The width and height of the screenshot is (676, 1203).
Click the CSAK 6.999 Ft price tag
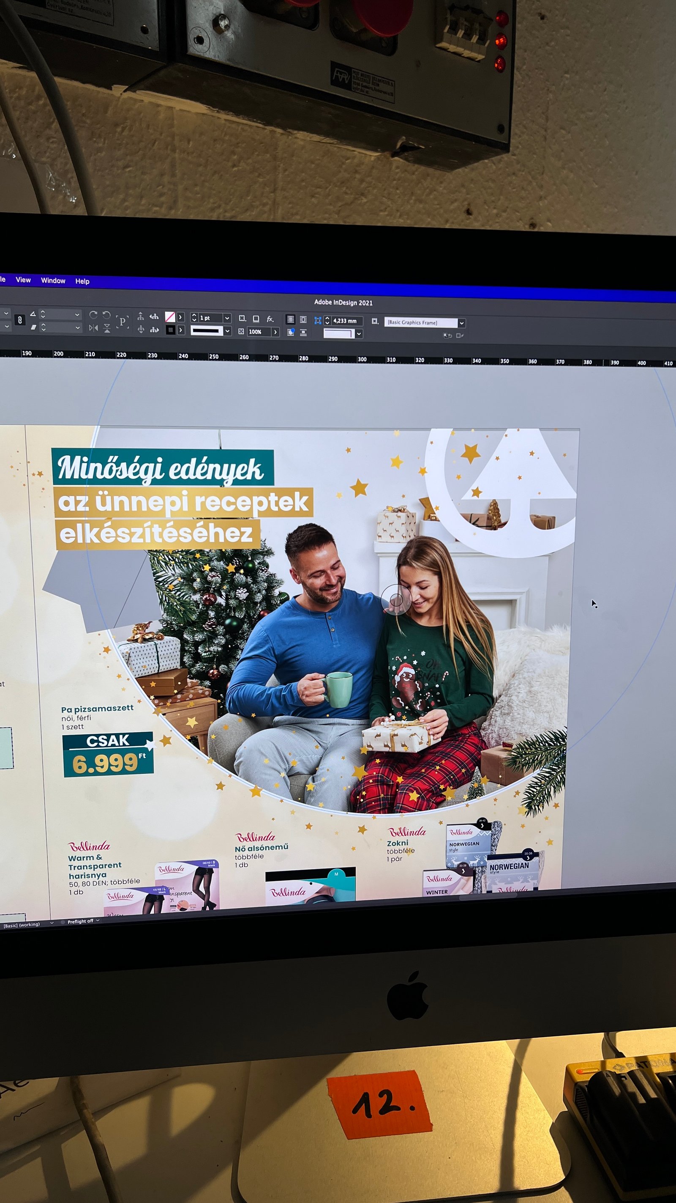(108, 754)
